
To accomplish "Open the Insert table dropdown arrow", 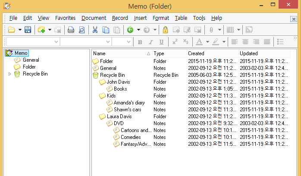I will (x=238, y=30).
